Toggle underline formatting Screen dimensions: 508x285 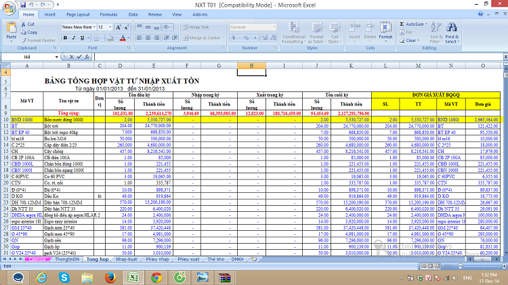click(82, 38)
